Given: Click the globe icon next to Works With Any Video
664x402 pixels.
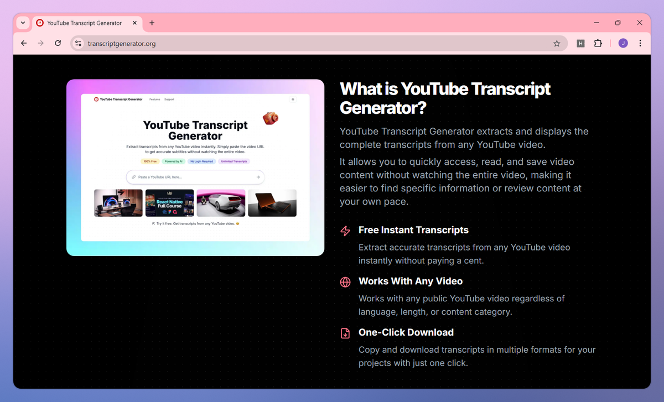Looking at the screenshot, I should click(345, 282).
